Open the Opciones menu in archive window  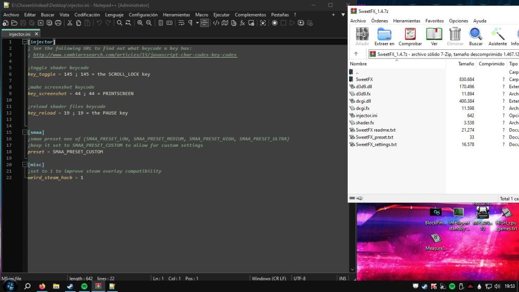458,21
